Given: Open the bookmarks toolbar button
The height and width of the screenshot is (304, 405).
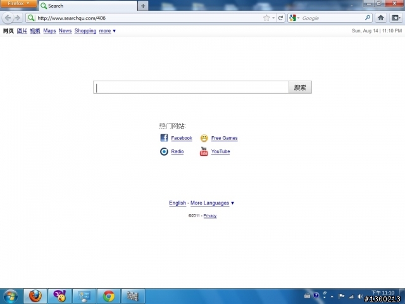Looking at the screenshot, I should point(396,18).
